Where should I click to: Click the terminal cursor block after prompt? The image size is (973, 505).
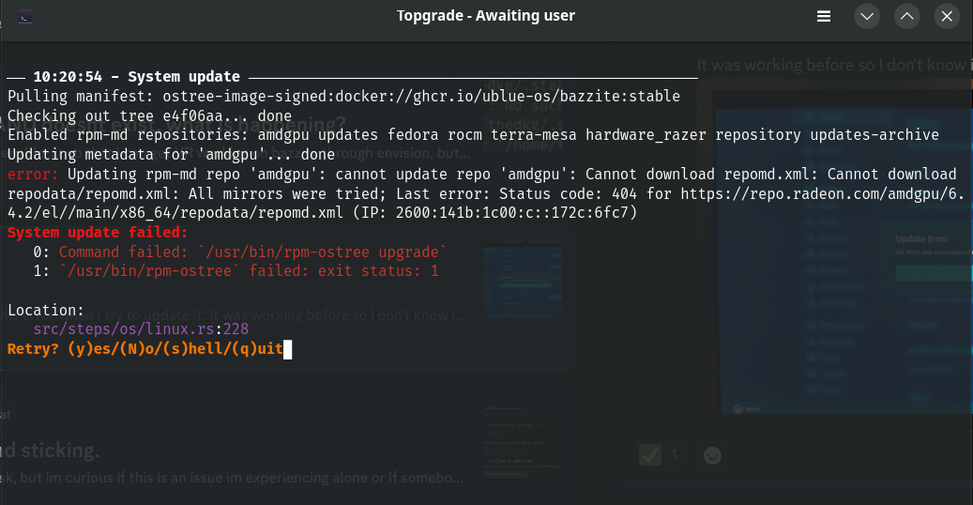coord(288,349)
